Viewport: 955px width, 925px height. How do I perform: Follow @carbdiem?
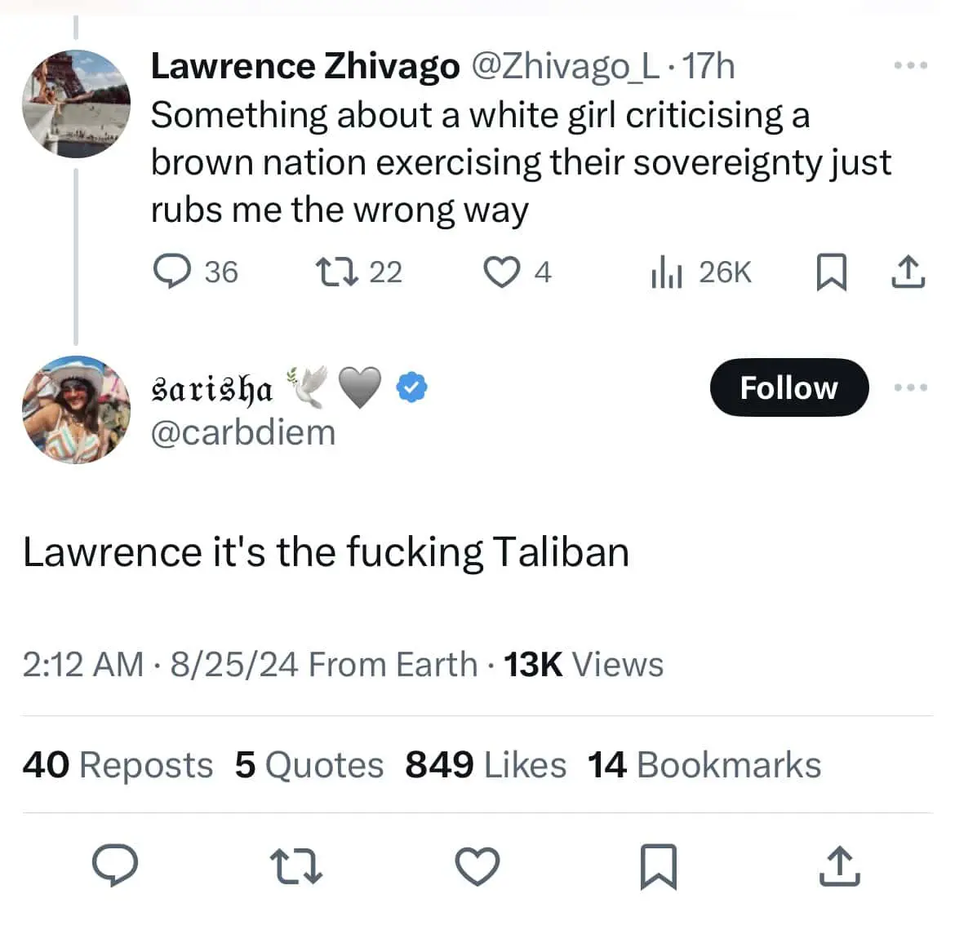point(788,388)
